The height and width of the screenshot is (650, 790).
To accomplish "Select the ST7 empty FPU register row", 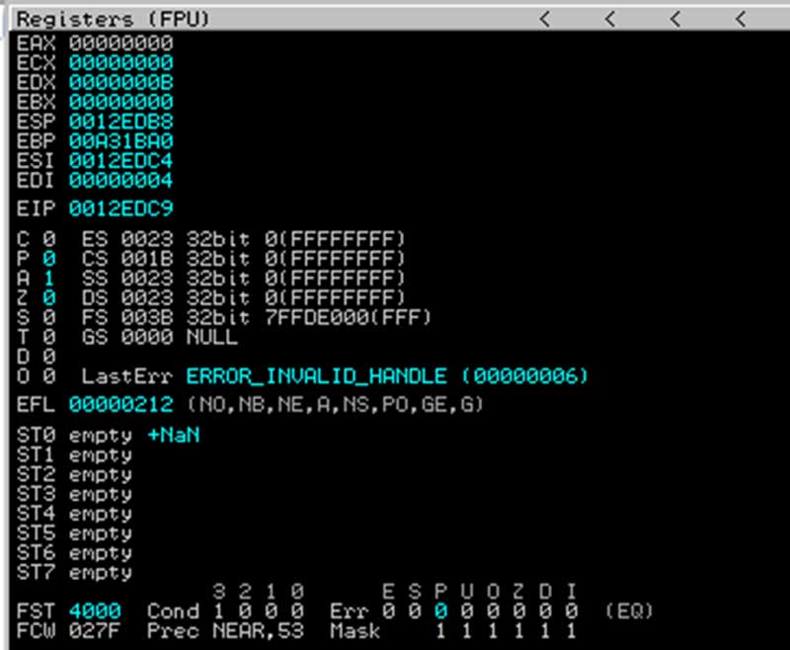I will 74,572.
